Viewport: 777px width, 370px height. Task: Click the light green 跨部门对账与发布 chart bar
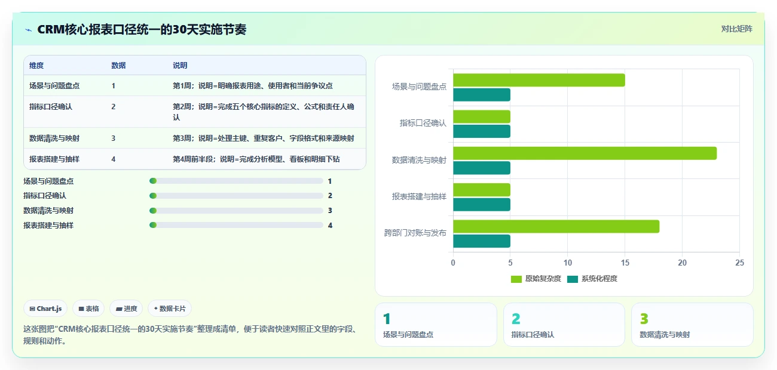click(556, 226)
